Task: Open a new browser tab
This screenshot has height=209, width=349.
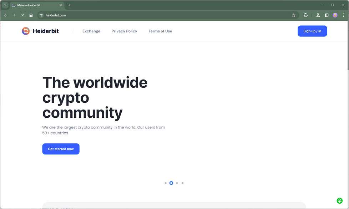Action: click(x=69, y=5)
